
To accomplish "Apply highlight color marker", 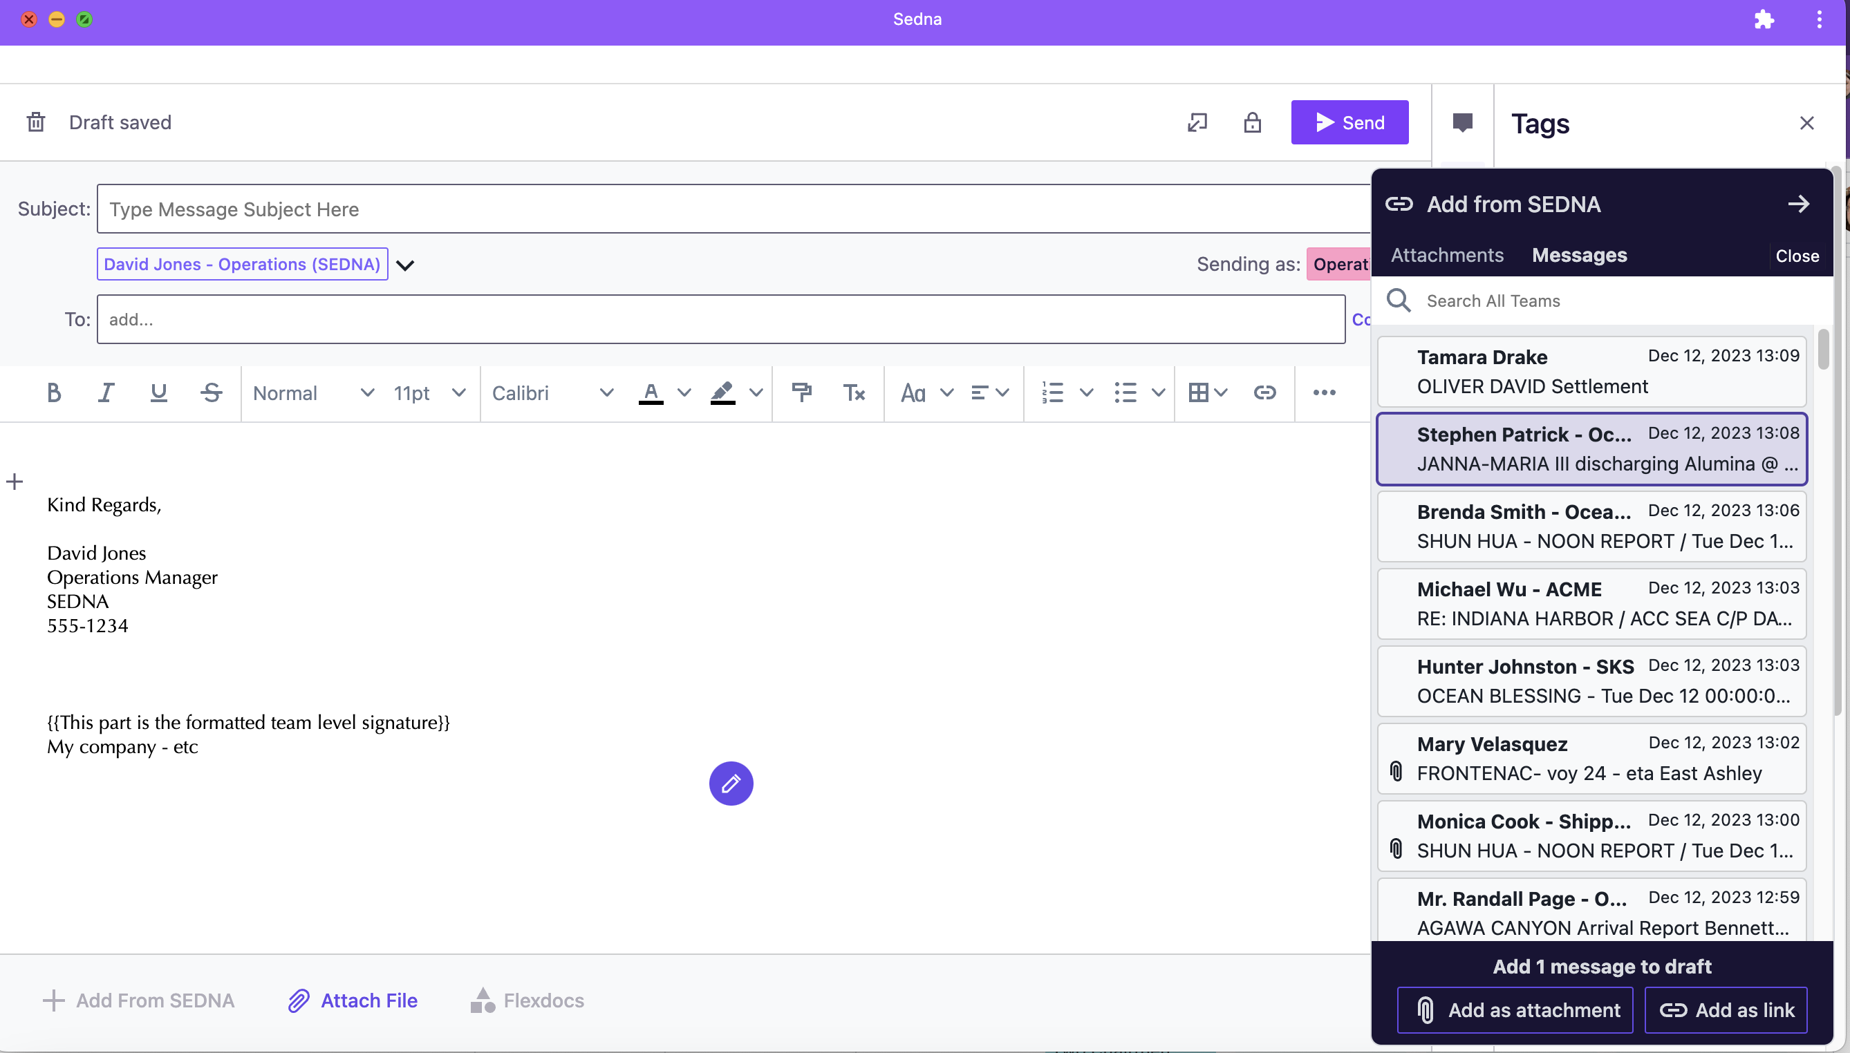I will (722, 392).
